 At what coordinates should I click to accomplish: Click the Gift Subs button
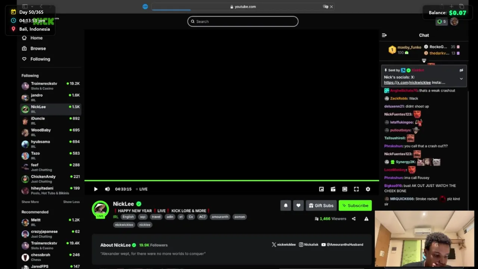click(x=321, y=205)
